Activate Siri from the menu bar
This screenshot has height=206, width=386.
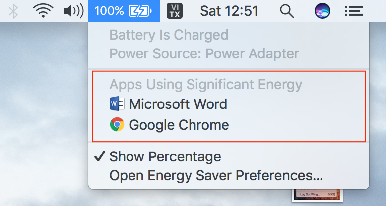[322, 11]
